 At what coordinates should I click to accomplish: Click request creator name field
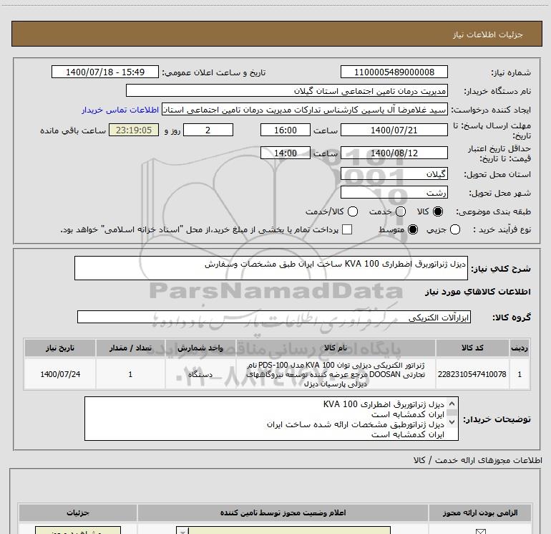(x=305, y=110)
